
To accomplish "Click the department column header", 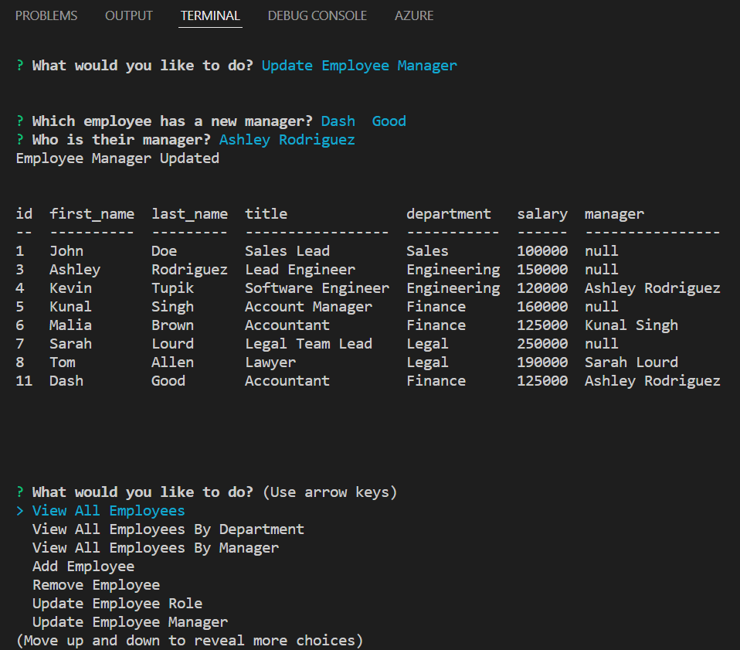I will coord(449,214).
